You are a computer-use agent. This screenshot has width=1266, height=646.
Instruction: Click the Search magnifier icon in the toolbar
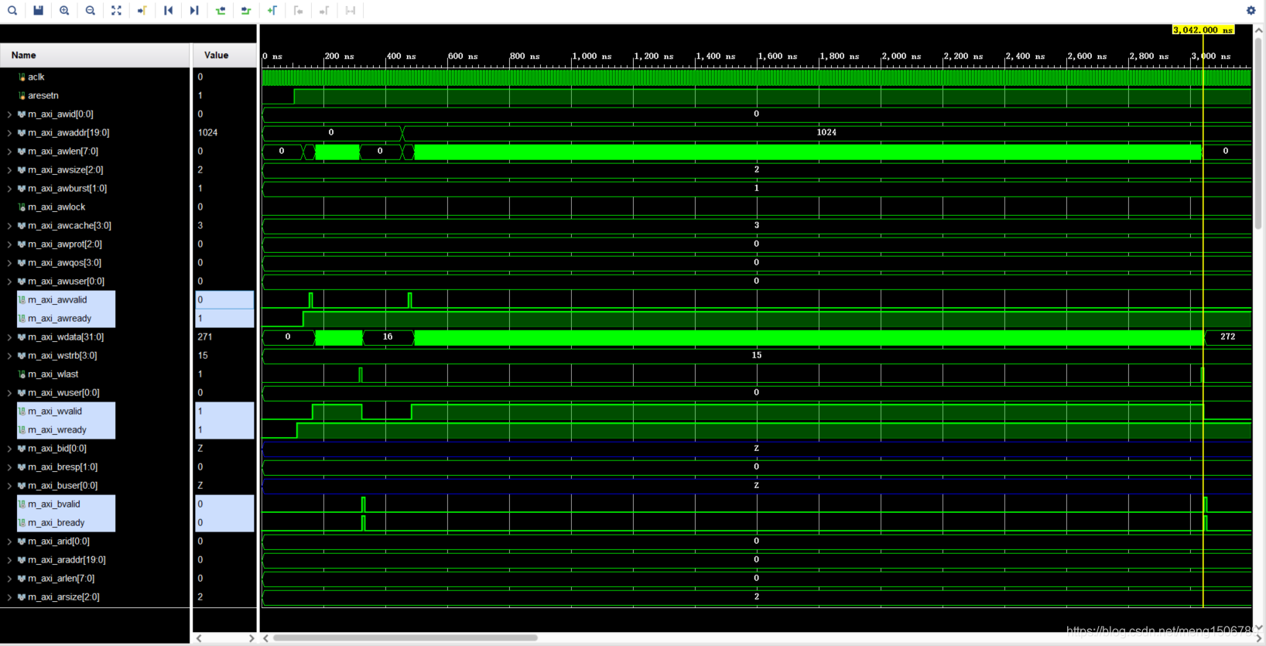click(x=12, y=11)
